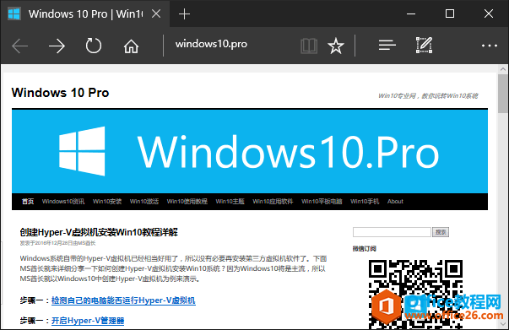The image size is (509, 330).
Task: Click the scrollbar up arrow
Action: 503,69
